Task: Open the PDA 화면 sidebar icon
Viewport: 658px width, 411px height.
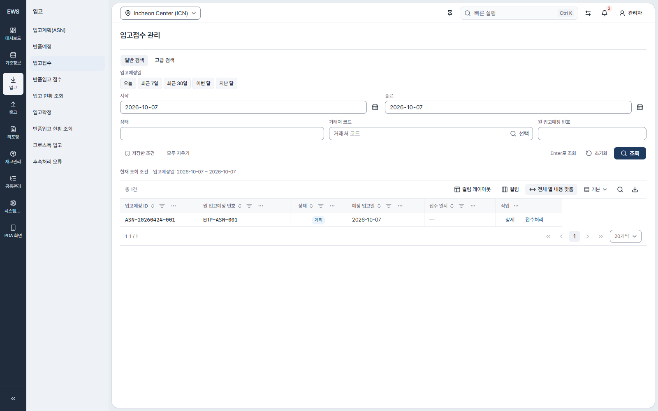Action: [x=13, y=231]
